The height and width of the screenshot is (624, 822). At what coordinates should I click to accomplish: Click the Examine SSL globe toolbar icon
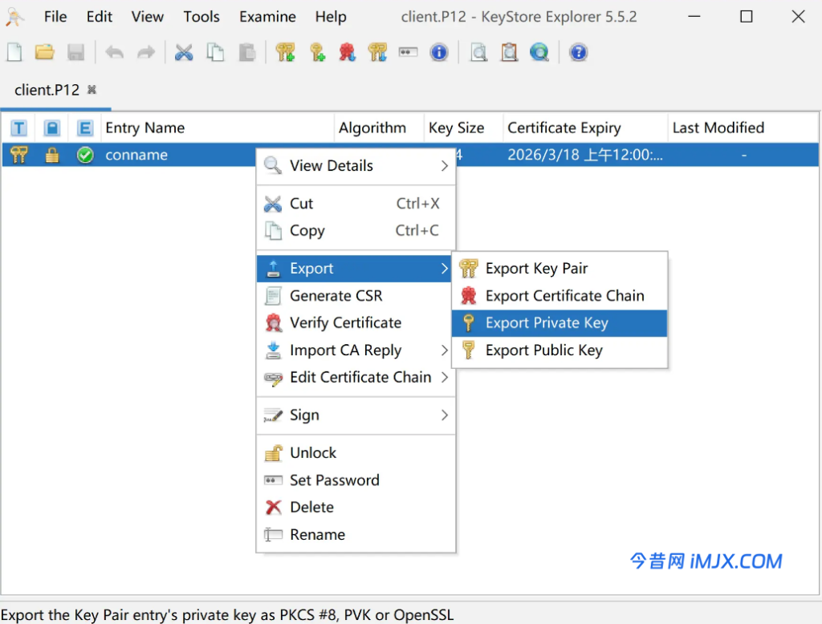[x=539, y=52]
